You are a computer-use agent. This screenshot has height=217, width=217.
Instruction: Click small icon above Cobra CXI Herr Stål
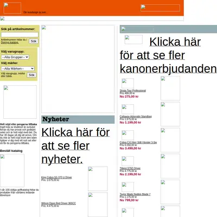point(127,135)
